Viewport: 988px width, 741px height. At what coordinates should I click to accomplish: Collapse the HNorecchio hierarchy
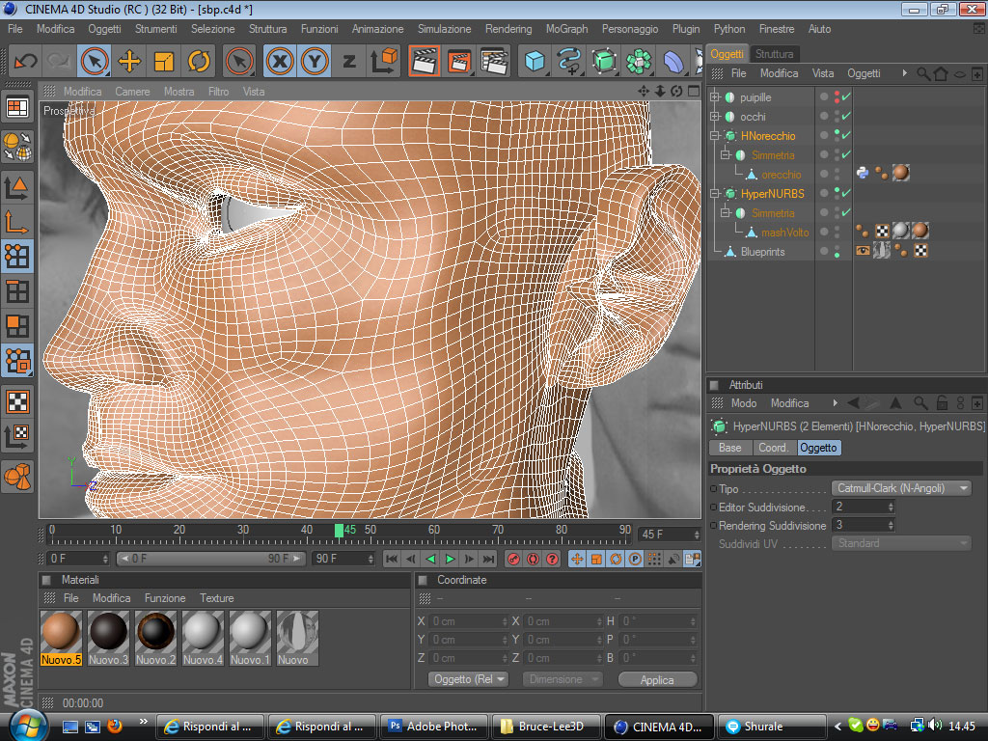pyautogui.click(x=715, y=136)
